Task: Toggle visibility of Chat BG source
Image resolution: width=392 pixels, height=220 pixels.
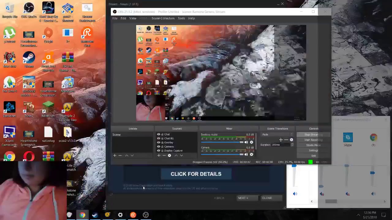Action: click(x=159, y=138)
